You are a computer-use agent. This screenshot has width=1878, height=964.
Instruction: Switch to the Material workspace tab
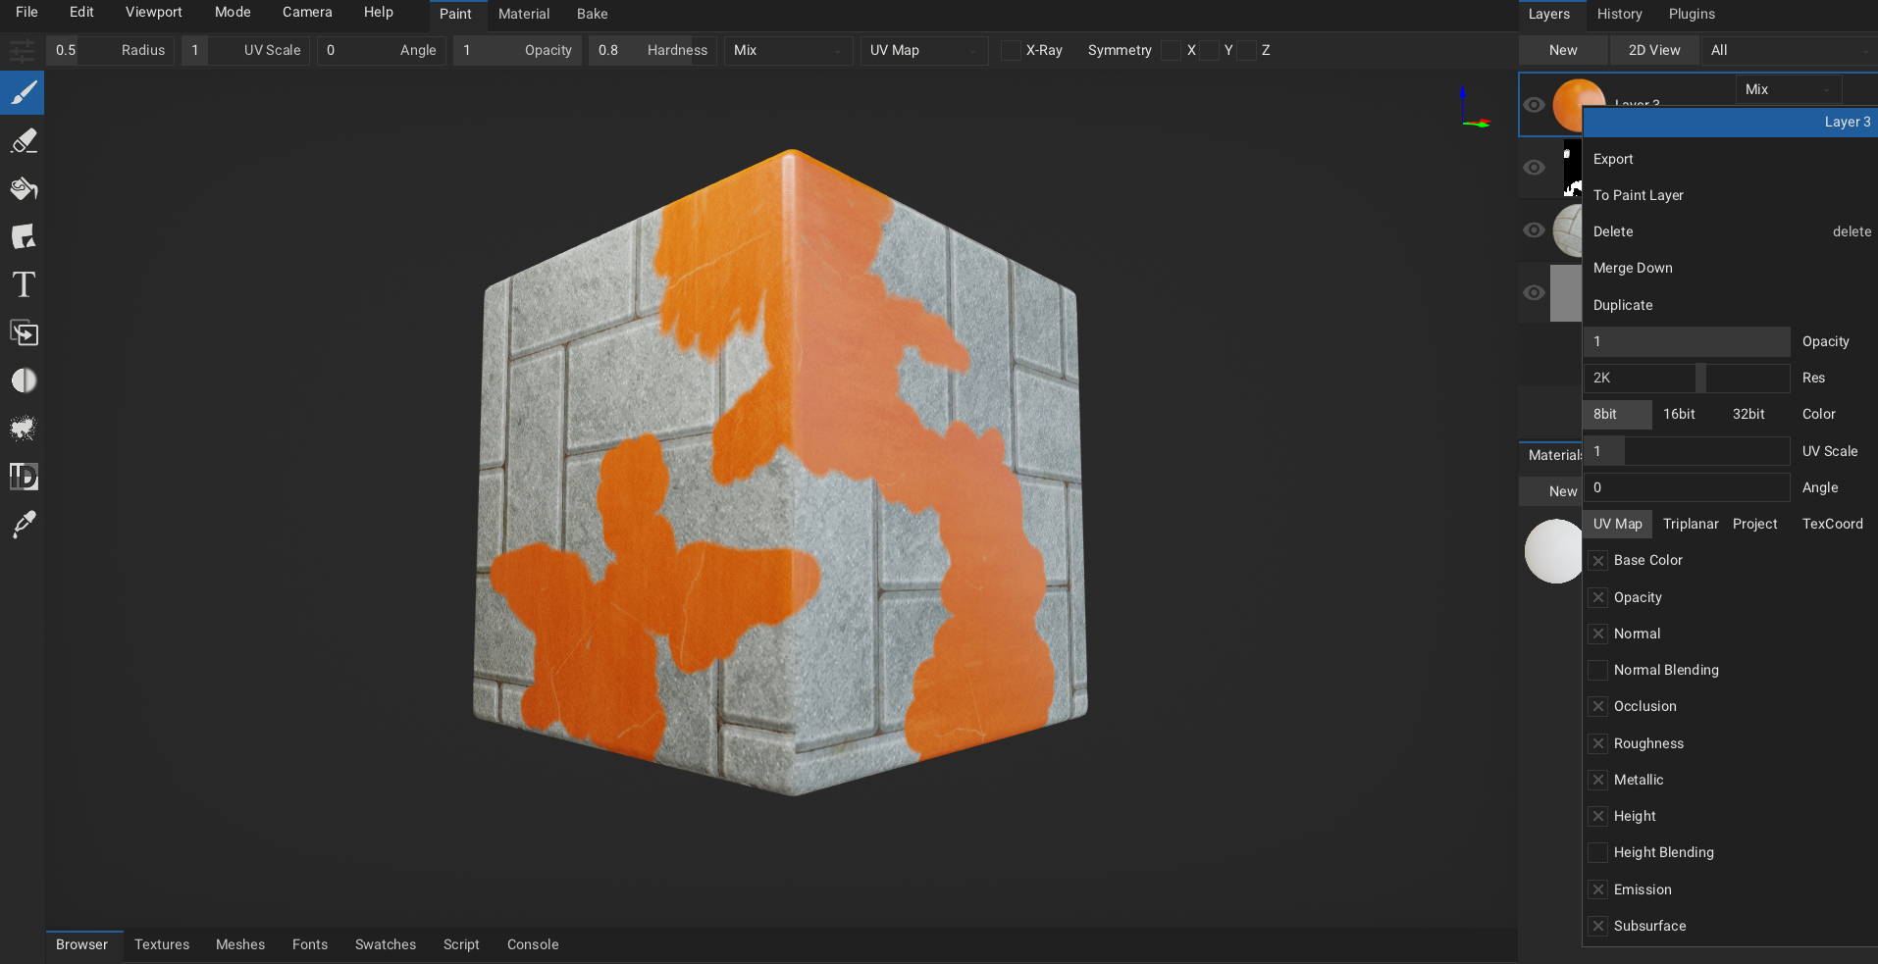click(x=524, y=14)
